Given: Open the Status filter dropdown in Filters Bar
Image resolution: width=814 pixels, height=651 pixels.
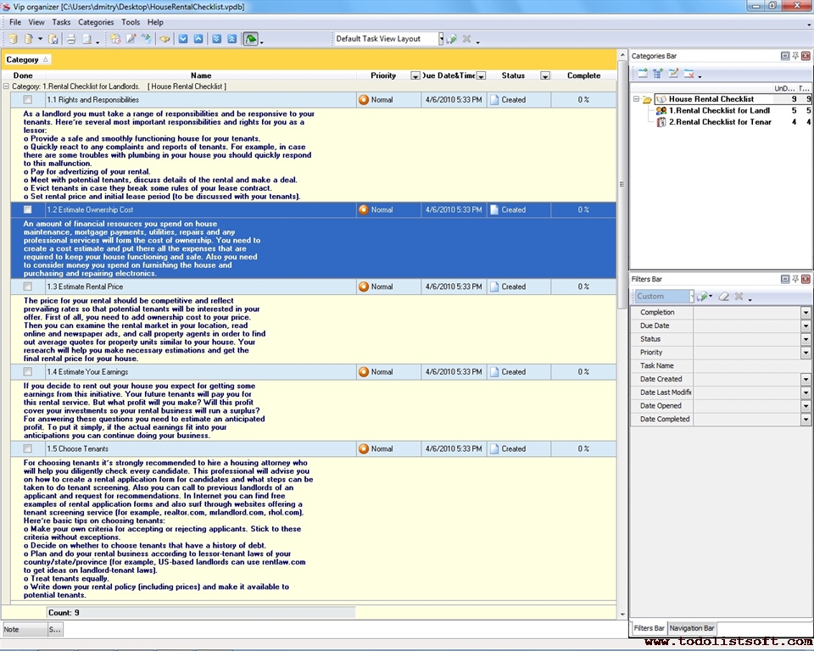Looking at the screenshot, I should tap(806, 339).
